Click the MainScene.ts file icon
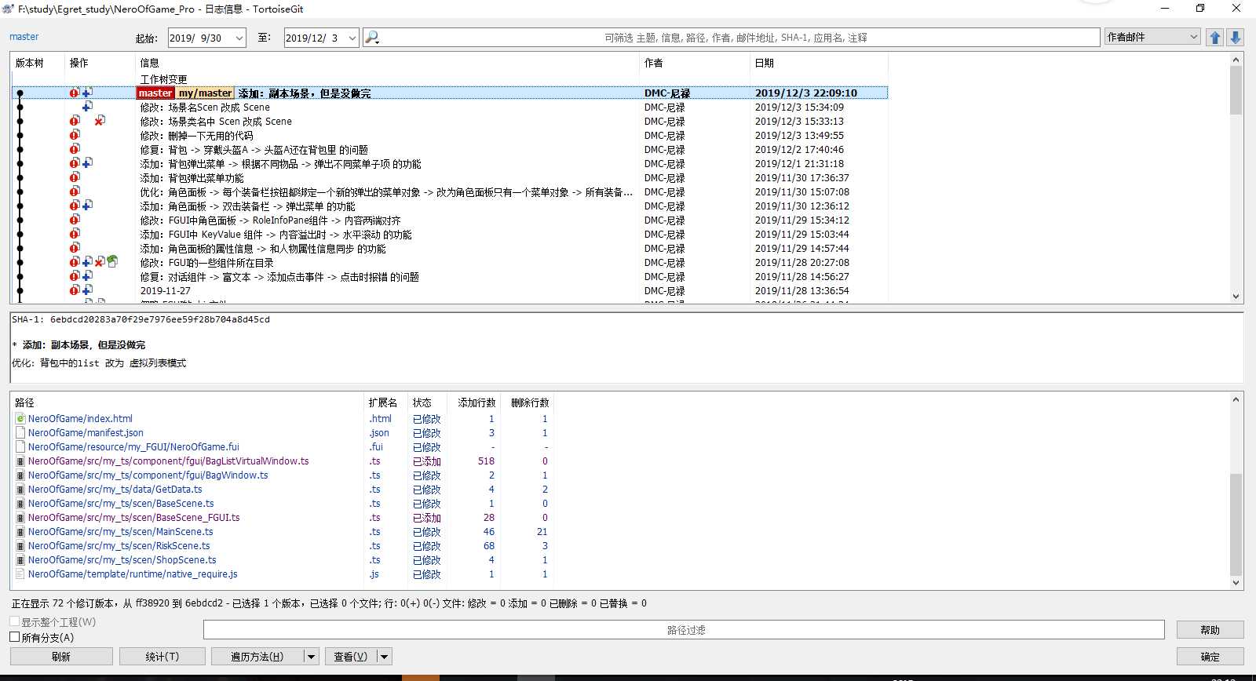The width and height of the screenshot is (1256, 681). (x=20, y=532)
